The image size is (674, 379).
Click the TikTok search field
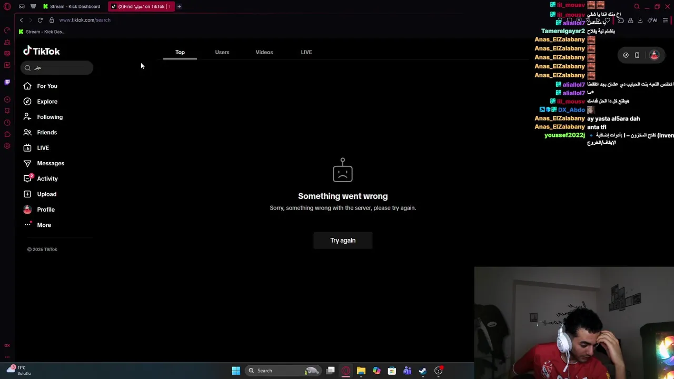[x=57, y=67]
